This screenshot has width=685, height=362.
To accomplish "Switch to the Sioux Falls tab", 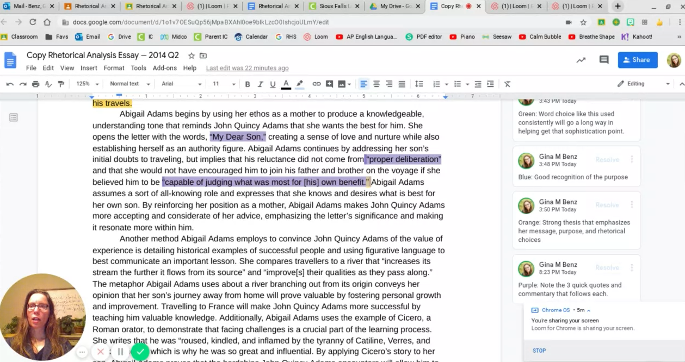I will click(335, 7).
